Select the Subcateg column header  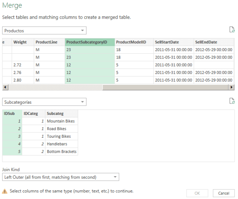pos(61,113)
